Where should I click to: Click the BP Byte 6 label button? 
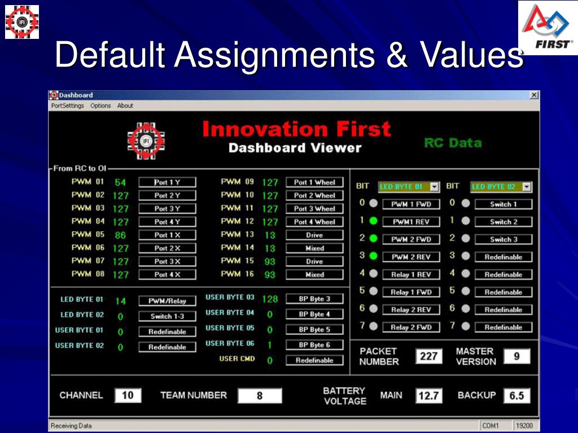[314, 345]
